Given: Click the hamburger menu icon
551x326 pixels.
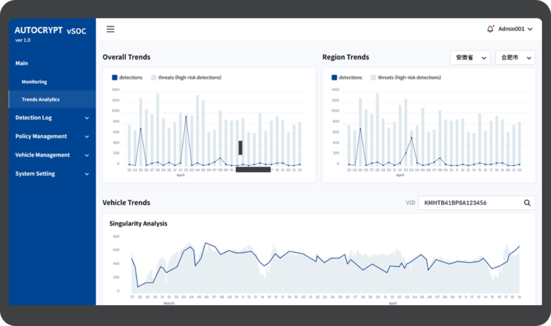Looking at the screenshot, I should point(110,29).
